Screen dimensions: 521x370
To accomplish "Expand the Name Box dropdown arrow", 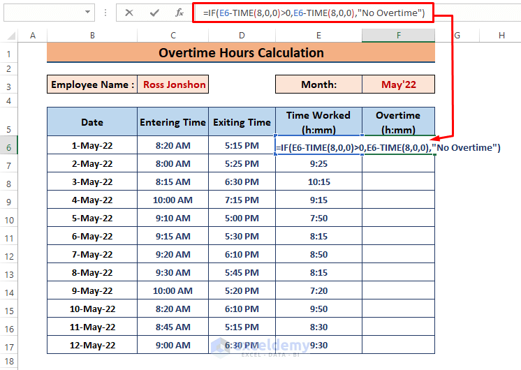I will pyautogui.click(x=87, y=13).
